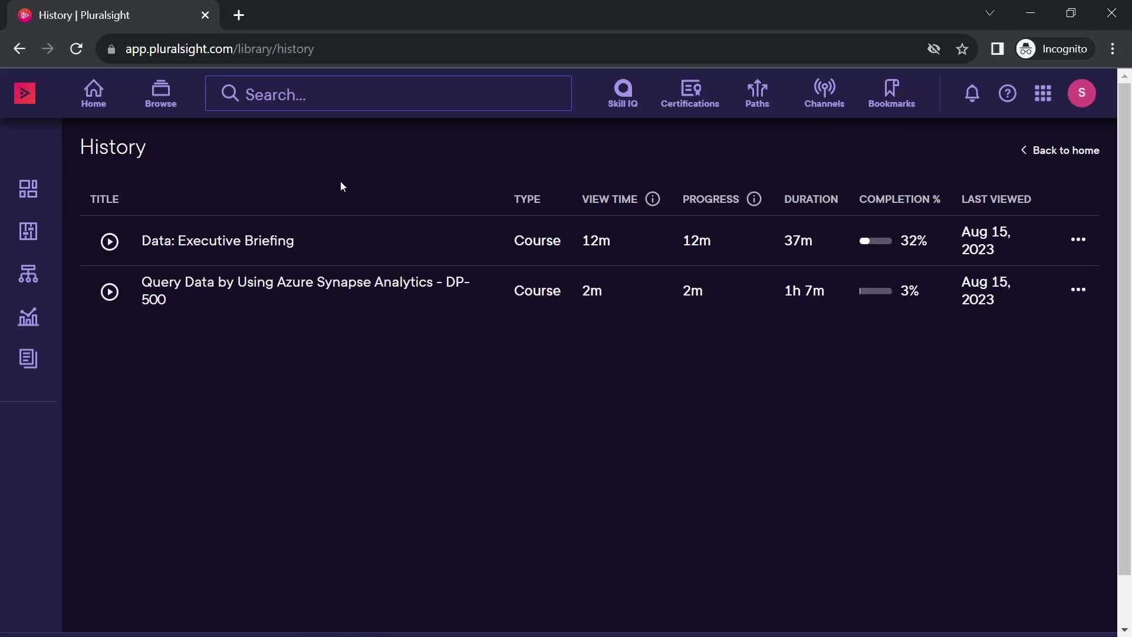The image size is (1132, 637).
Task: Sort by COMPLETION % column header
Action: coord(900,199)
